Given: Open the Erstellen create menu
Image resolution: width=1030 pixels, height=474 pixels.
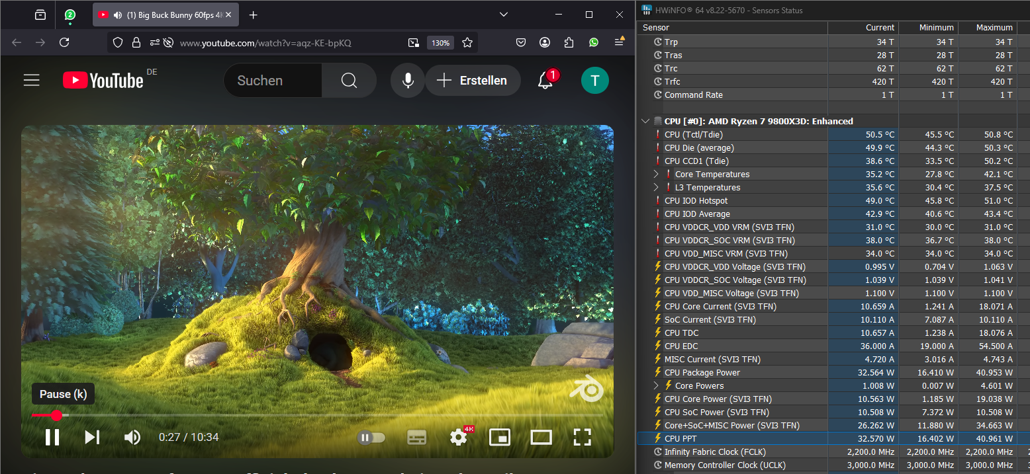Looking at the screenshot, I should coord(473,81).
